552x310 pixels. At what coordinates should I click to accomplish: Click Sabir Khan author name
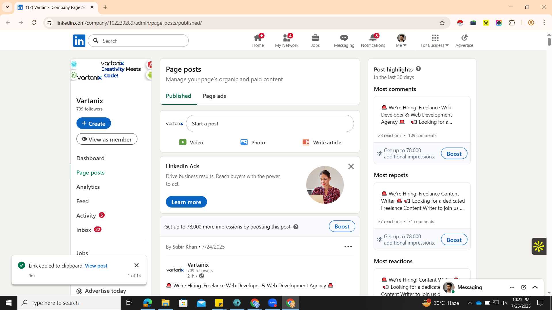185,247
